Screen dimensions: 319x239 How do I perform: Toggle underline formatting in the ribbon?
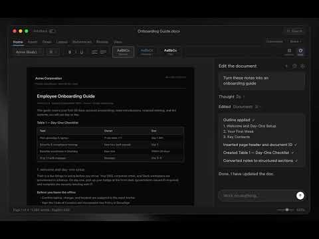click(82, 52)
